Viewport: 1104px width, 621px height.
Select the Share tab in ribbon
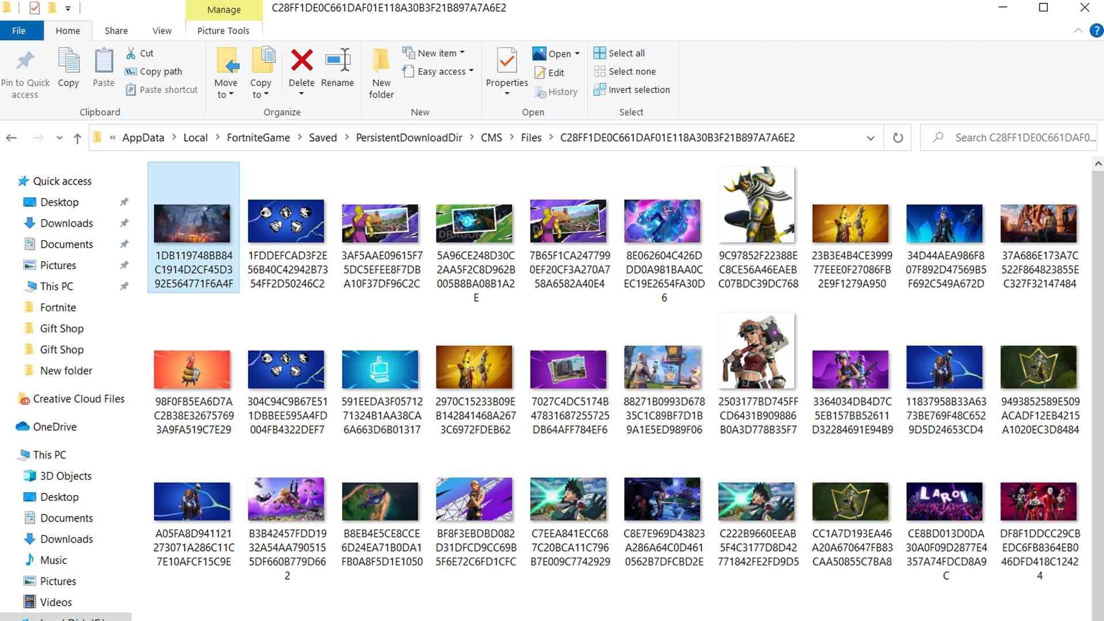[x=117, y=30]
